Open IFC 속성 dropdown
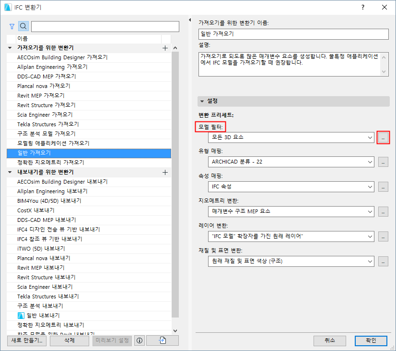The height and width of the screenshot is (351, 396). point(291,187)
